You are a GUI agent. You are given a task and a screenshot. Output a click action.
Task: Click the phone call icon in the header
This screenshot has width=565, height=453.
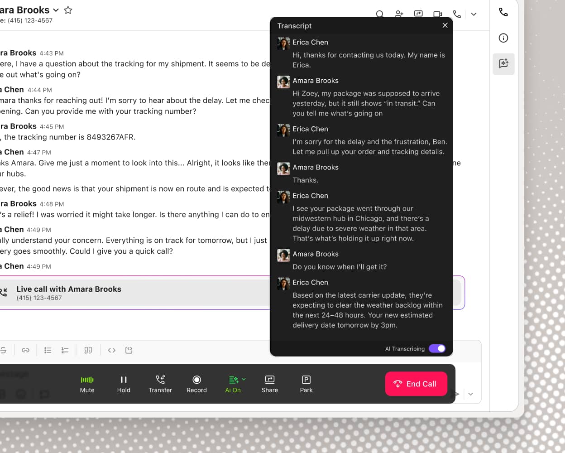pyautogui.click(x=457, y=14)
